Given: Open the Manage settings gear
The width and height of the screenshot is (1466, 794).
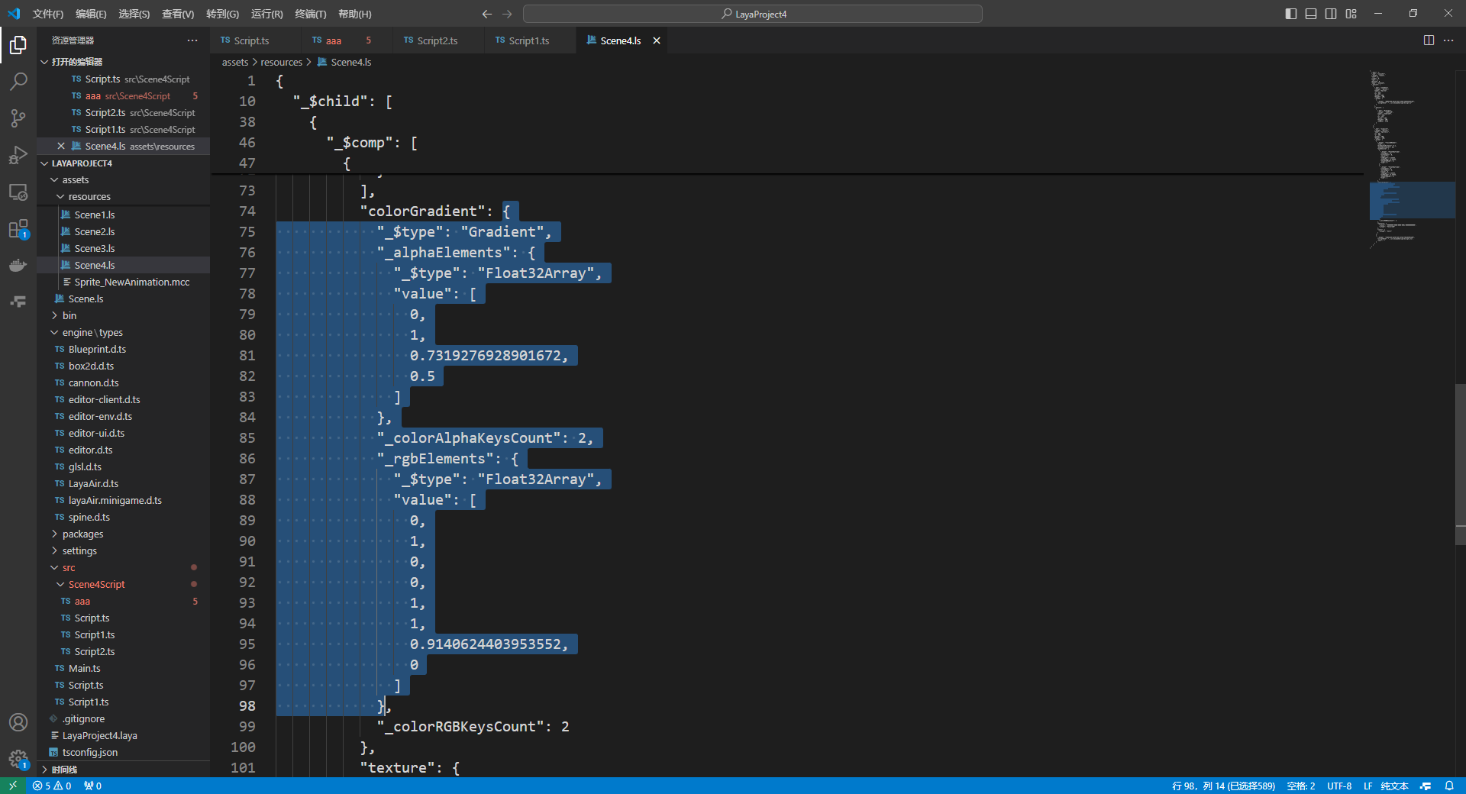Looking at the screenshot, I should click(18, 759).
